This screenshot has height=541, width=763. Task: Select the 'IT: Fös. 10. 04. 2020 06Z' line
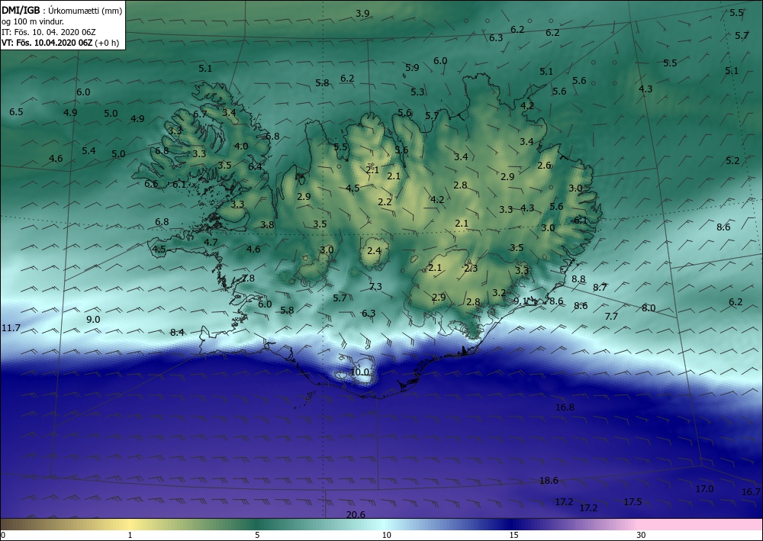[49, 32]
